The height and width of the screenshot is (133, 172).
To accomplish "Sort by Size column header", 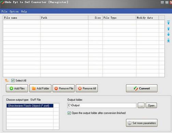I will tap(95, 18).
